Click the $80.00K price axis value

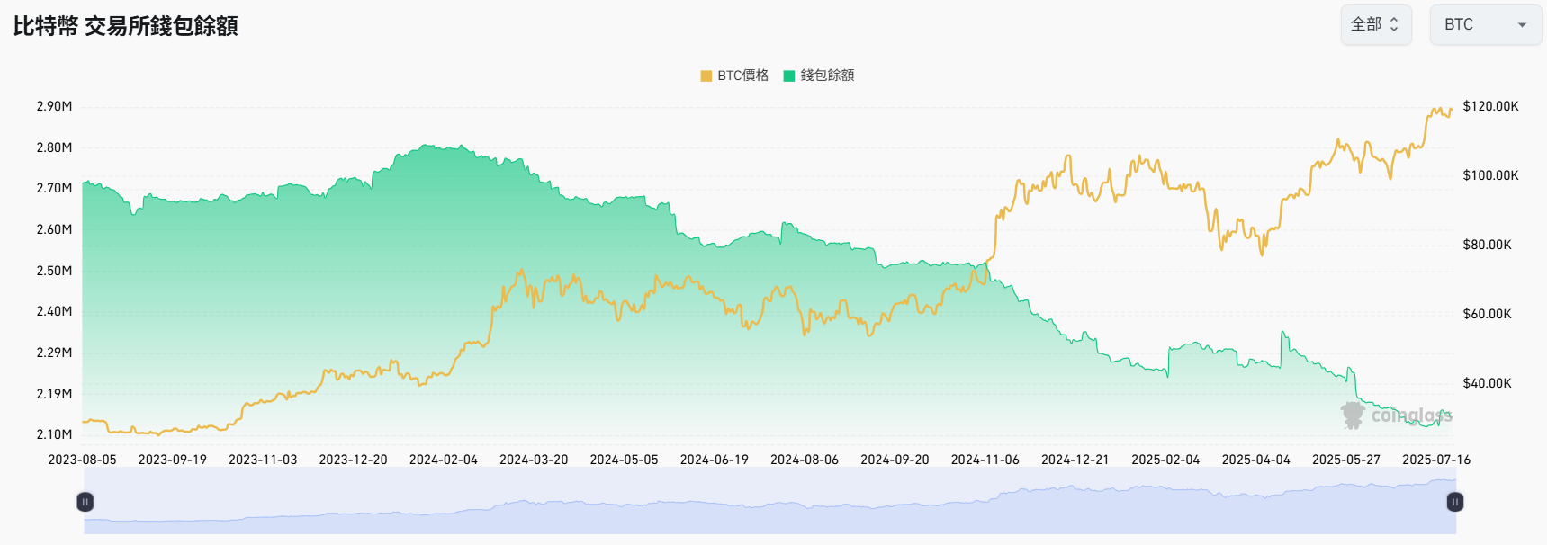click(1487, 245)
